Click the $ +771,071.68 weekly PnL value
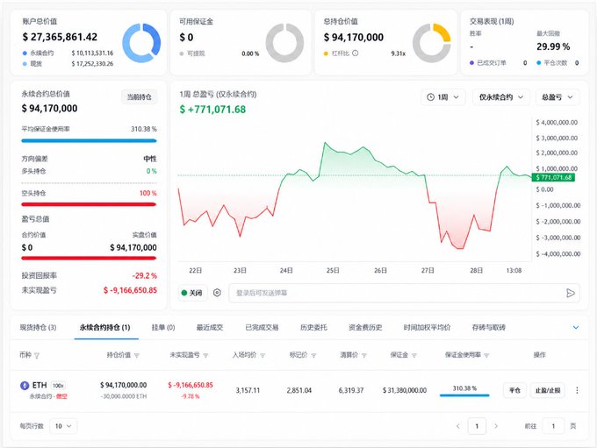The width and height of the screenshot is (597, 448). [x=212, y=110]
